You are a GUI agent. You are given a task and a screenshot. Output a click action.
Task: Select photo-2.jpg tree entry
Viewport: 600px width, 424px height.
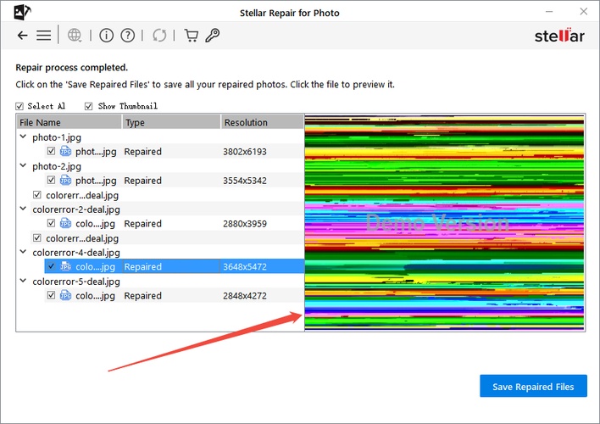(57, 166)
